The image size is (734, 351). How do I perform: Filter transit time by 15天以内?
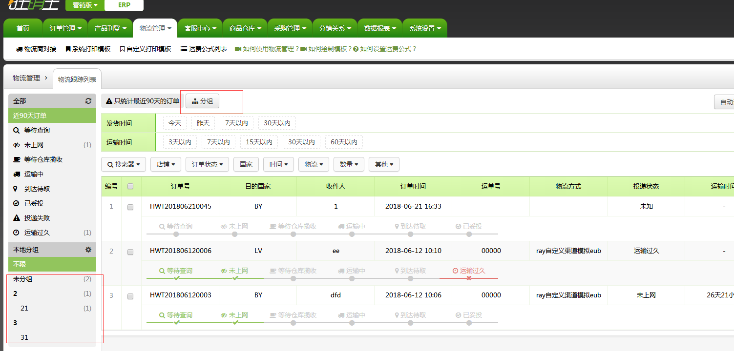(x=259, y=142)
